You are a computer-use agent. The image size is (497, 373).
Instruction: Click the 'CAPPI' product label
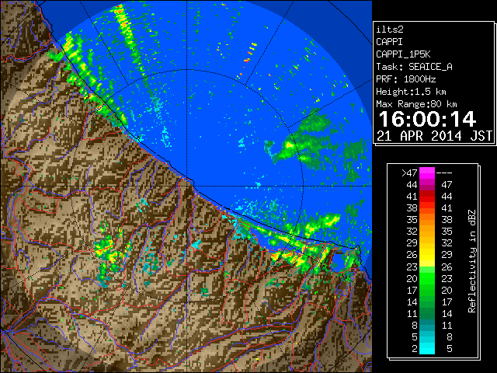(389, 42)
